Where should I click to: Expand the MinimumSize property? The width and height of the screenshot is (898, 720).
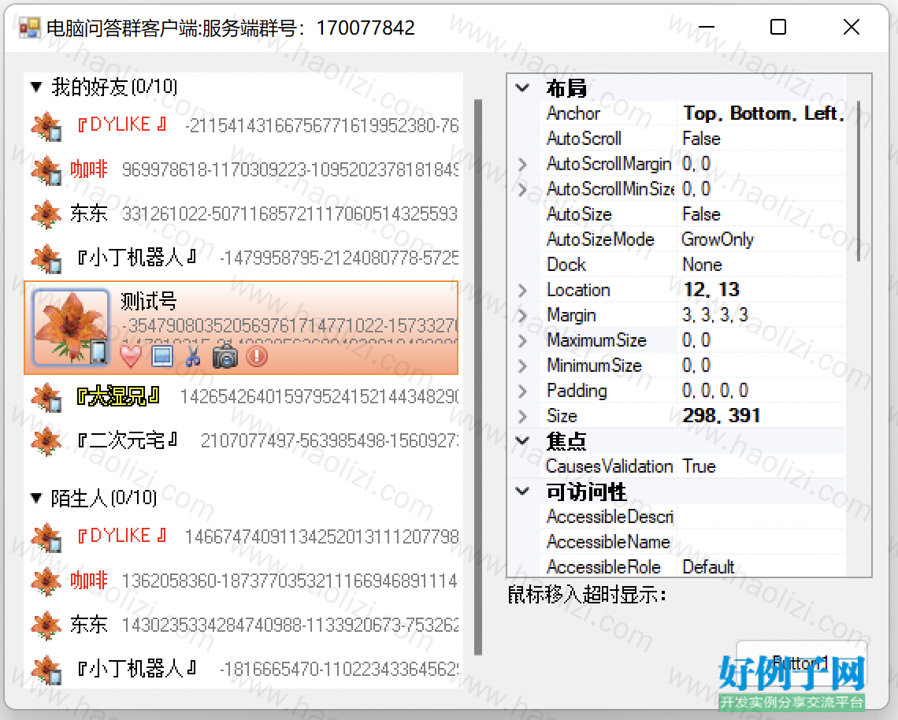pyautogui.click(x=521, y=366)
